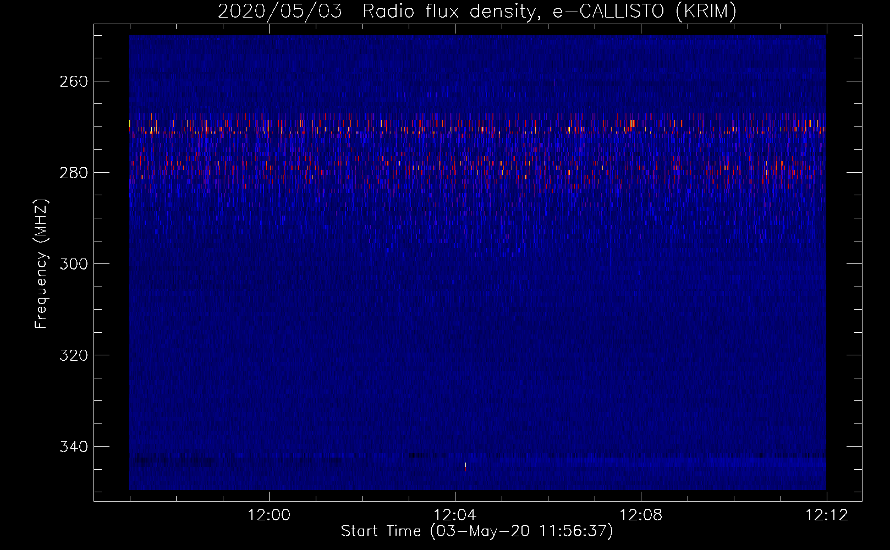This screenshot has width=890, height=550.
Task: Click the 12:00 time axis label
Action: tap(269, 515)
